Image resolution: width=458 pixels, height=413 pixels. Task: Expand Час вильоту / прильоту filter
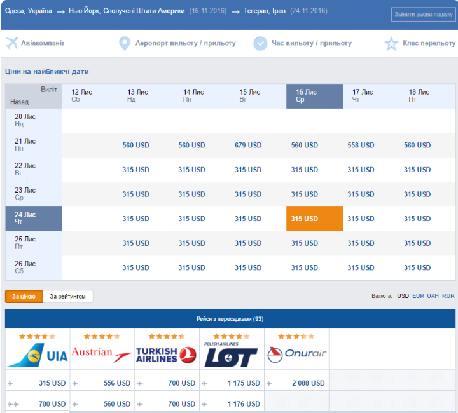click(x=312, y=43)
